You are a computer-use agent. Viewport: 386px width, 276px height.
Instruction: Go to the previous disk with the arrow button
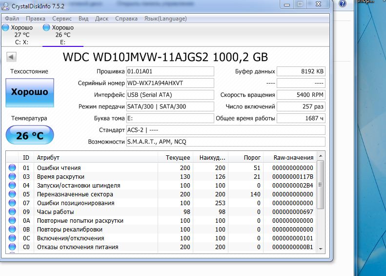coord(11,57)
